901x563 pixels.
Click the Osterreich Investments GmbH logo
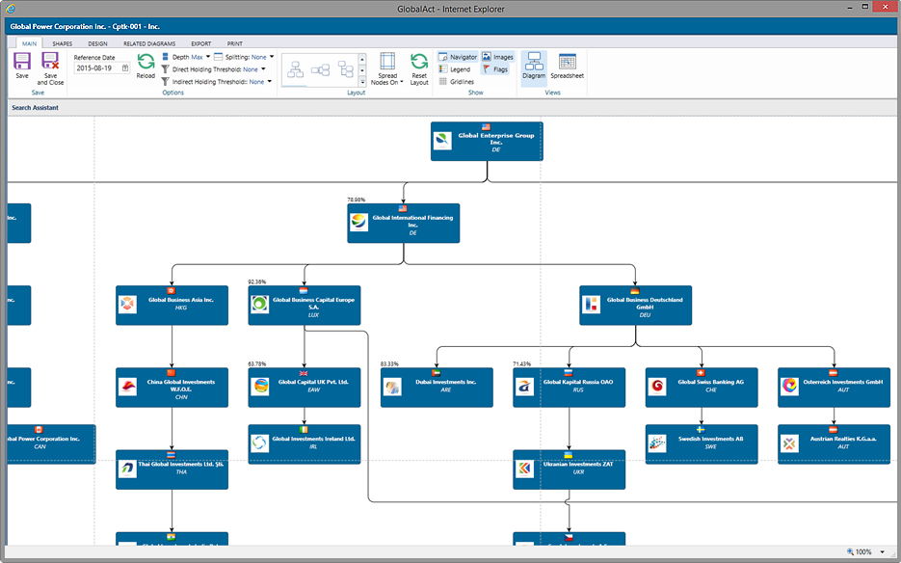coord(789,387)
